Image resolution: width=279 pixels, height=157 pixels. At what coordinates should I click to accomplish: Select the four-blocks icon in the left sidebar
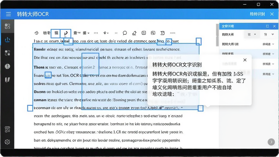[x=7, y=53]
